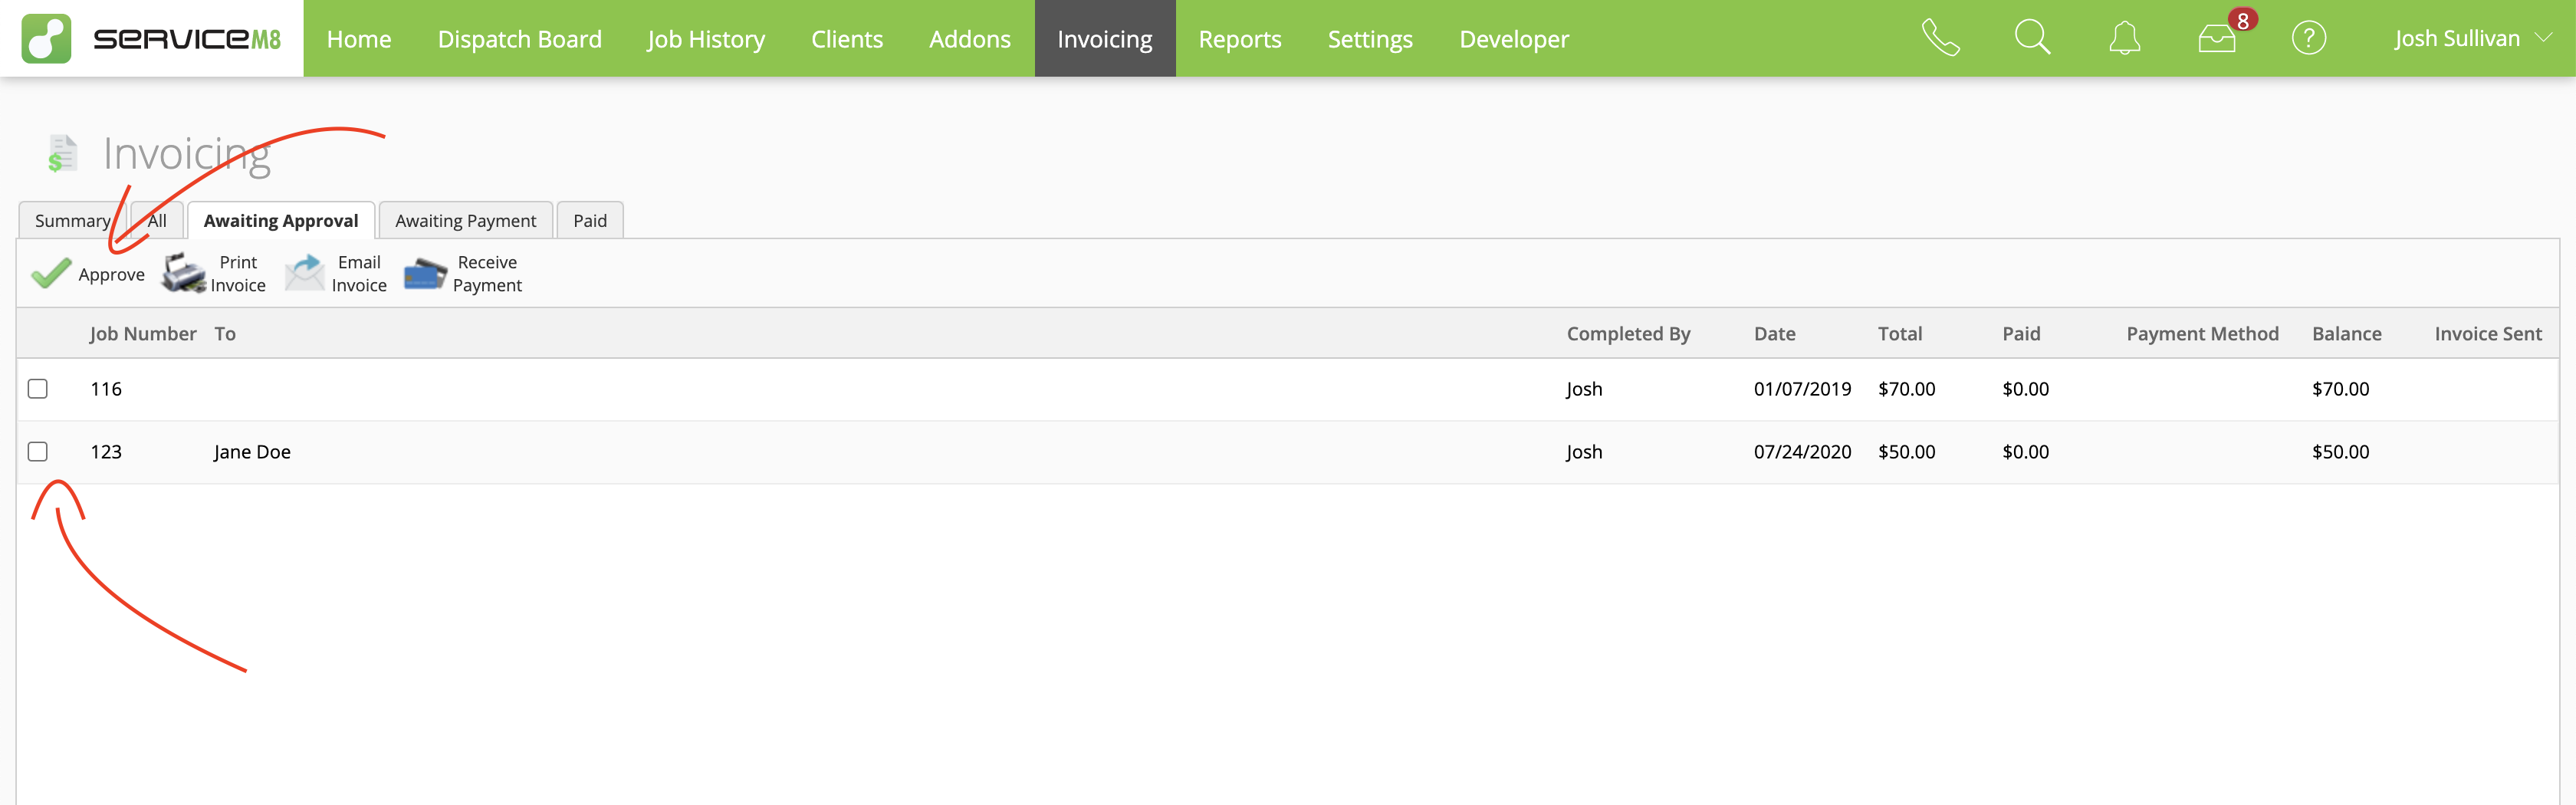Open the inbox with 8 badge

[2217, 38]
